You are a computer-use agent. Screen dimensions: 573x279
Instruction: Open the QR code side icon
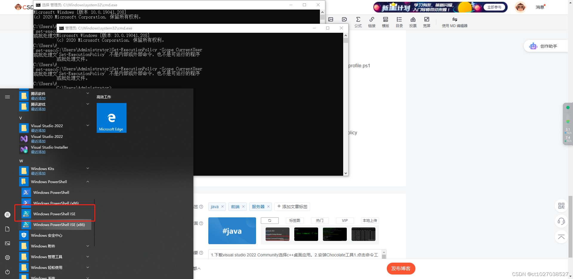click(x=561, y=206)
